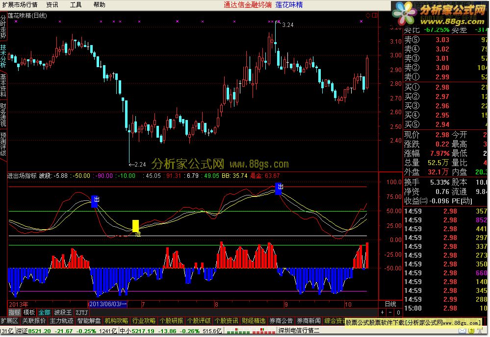Open 个股评级 info link
Screen dimensions: 490x337
(x=199, y=321)
